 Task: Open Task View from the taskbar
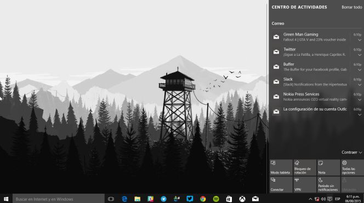pos(111,199)
